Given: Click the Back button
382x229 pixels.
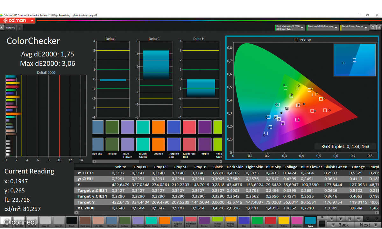Looking at the screenshot, I should (x=340, y=225).
